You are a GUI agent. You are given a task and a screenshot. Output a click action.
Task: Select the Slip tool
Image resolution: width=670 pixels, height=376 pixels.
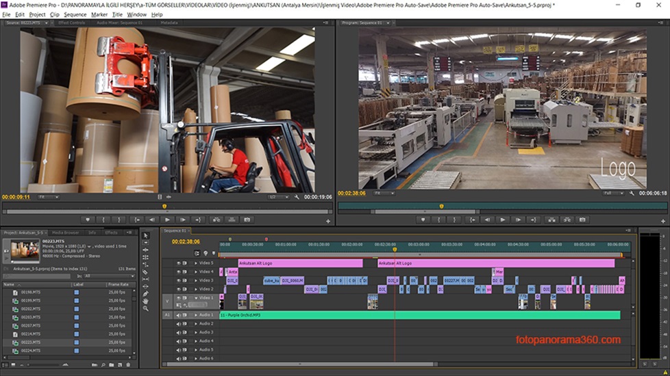click(x=146, y=279)
